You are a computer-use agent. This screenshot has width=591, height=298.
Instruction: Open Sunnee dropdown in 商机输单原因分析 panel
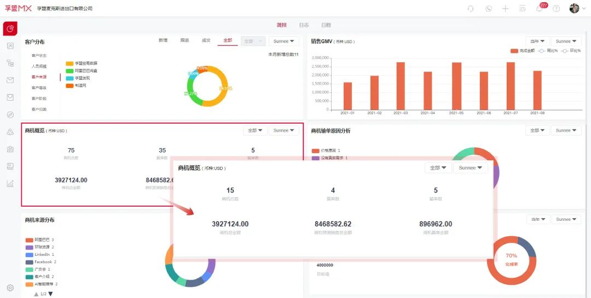pyautogui.click(x=566, y=130)
